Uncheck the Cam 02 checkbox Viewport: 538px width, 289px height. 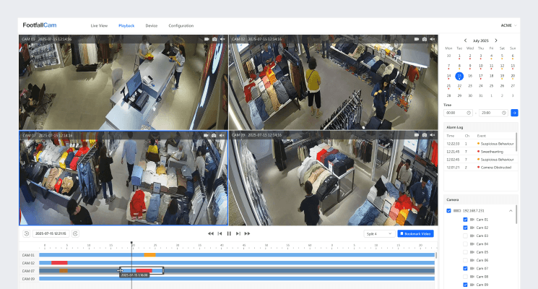(465, 228)
